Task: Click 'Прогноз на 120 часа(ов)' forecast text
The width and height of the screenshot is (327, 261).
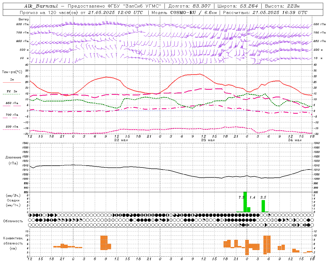Action: point(49,12)
